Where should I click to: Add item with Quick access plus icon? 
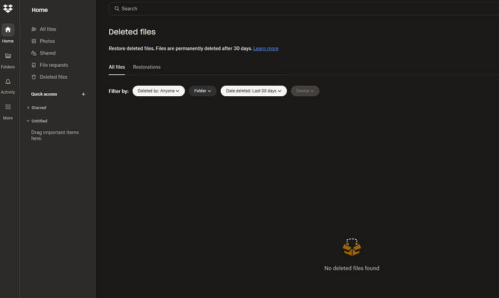(x=84, y=94)
